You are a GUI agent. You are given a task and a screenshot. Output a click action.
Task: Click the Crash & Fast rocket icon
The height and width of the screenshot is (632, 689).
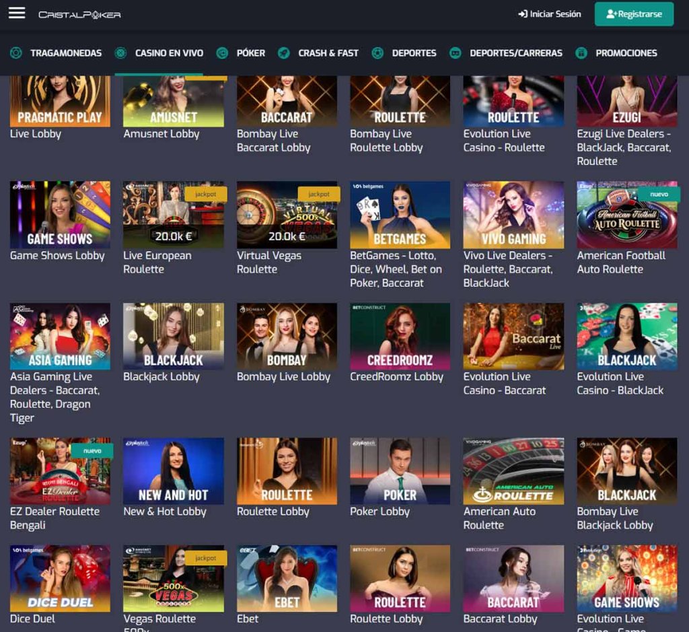[x=284, y=53]
